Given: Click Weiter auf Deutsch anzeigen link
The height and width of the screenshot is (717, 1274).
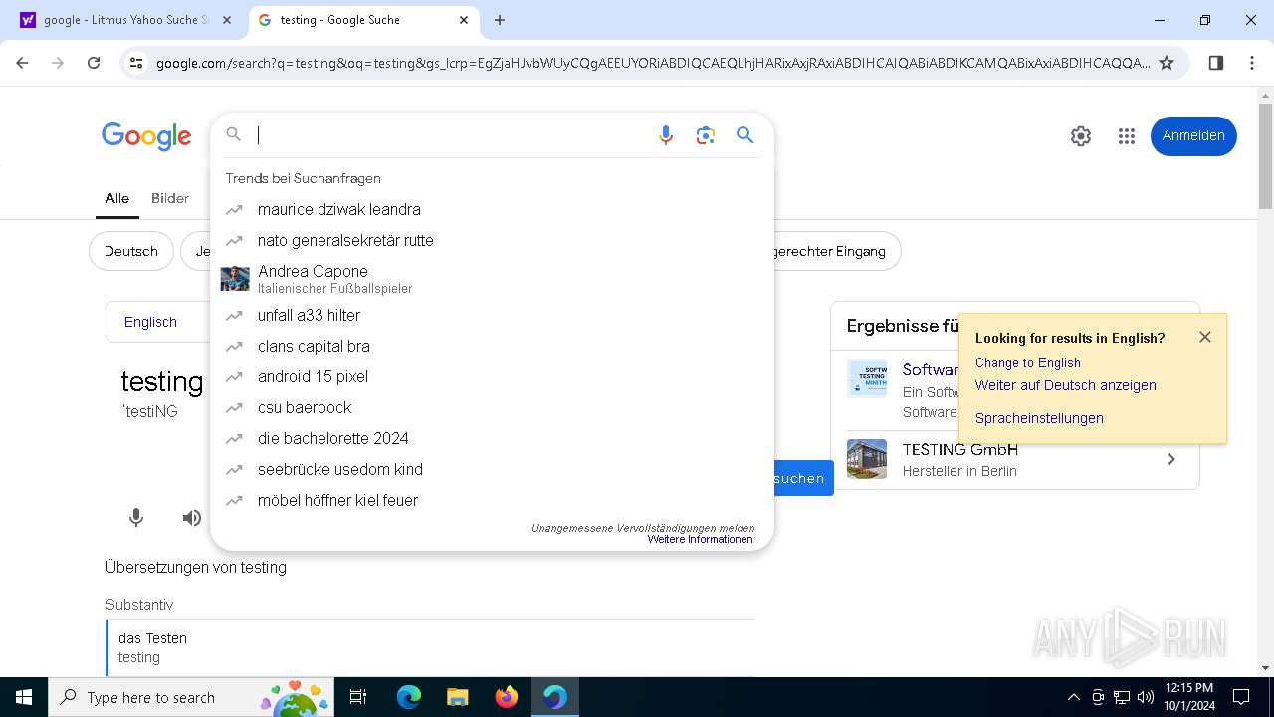Looking at the screenshot, I should tap(1066, 385).
